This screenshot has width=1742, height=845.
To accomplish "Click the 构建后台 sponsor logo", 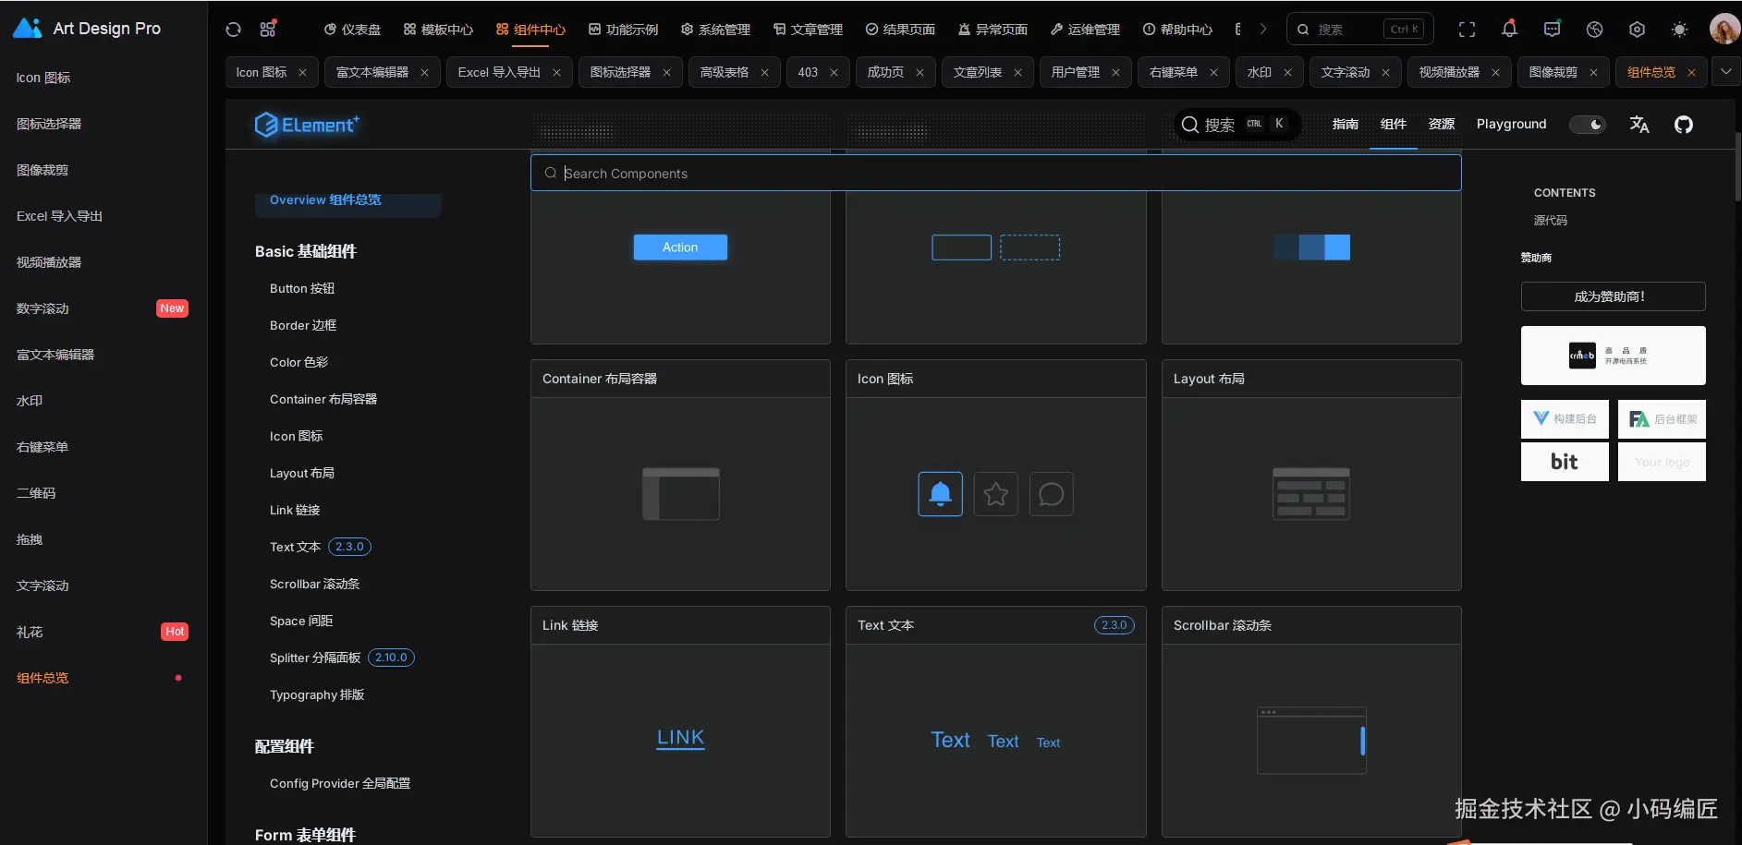I will [x=1565, y=419].
